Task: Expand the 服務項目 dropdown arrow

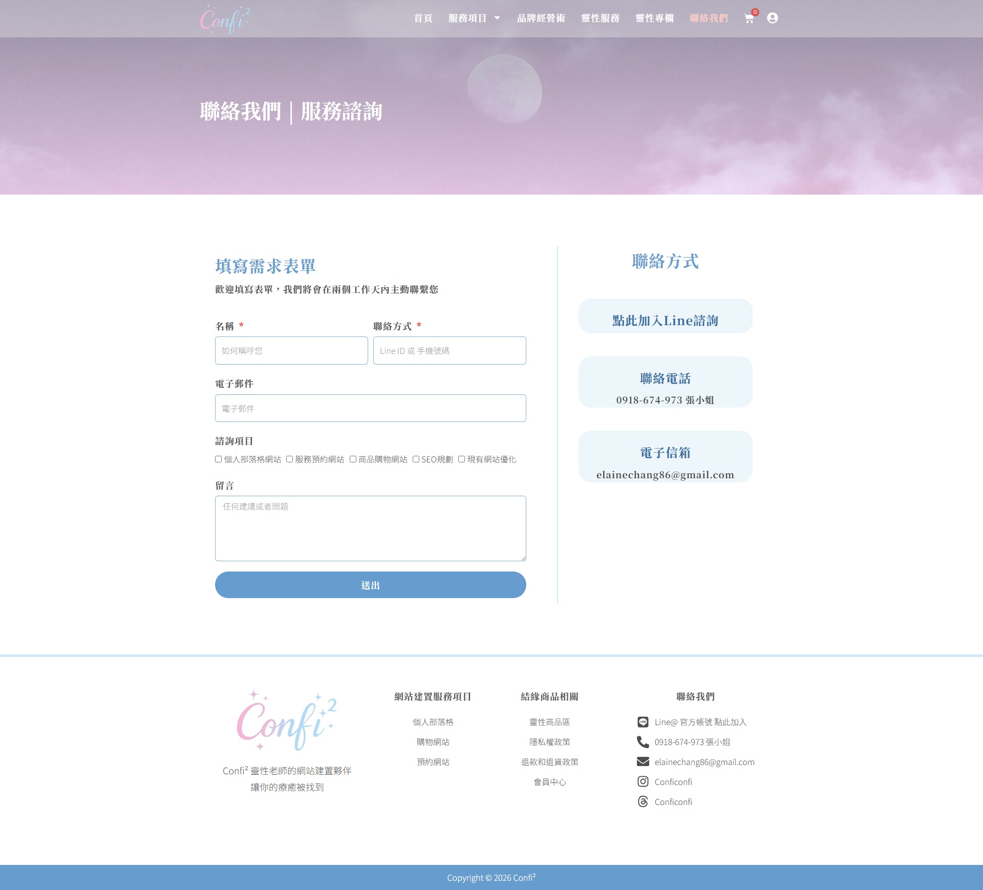Action: tap(497, 18)
